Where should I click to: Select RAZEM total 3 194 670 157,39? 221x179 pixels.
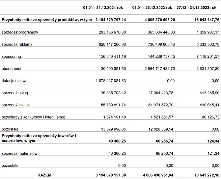coord(111,175)
